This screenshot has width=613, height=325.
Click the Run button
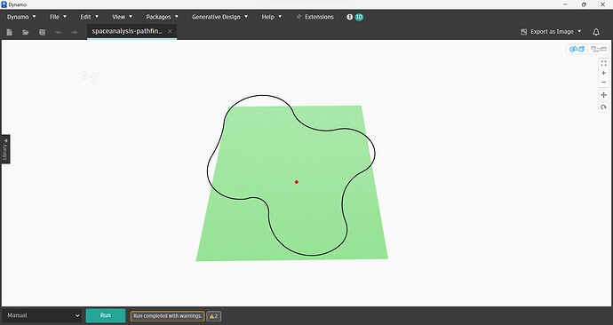click(x=106, y=315)
